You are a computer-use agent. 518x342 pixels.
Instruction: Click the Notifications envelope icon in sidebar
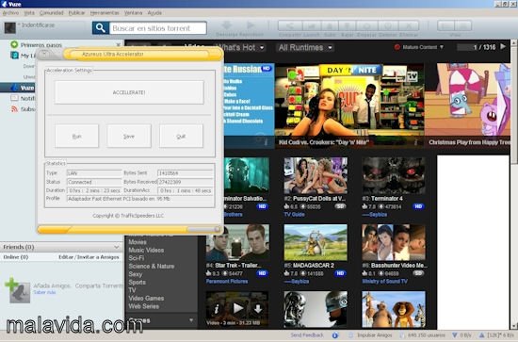click(14, 98)
